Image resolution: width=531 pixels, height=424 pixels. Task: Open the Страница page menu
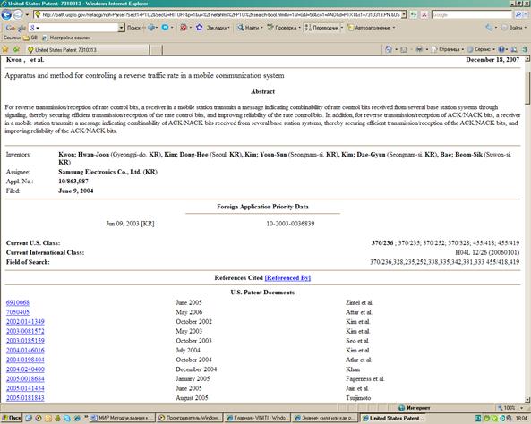[x=448, y=50]
